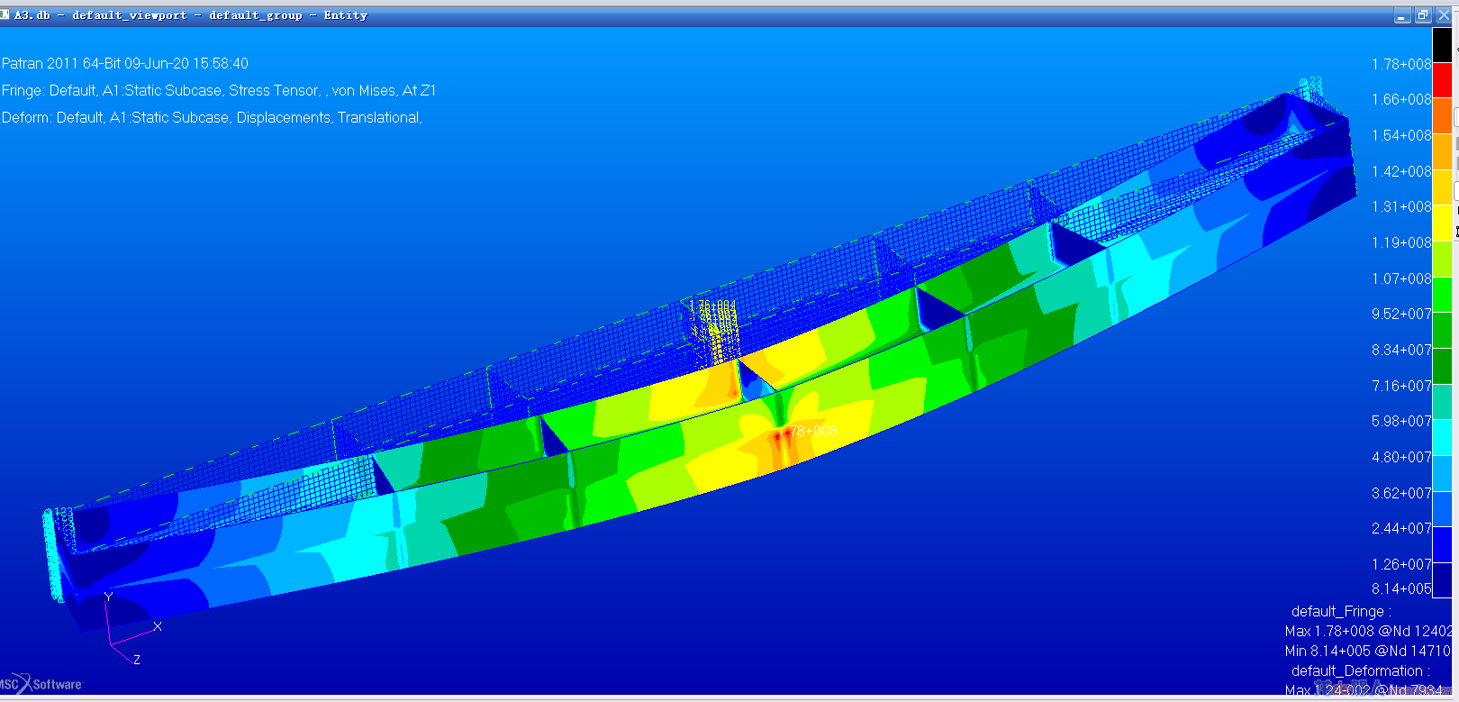Image resolution: width=1459 pixels, height=702 pixels.
Task: Click the Patran 2011 64-Bit timestamp line
Action: pyautogui.click(x=125, y=63)
